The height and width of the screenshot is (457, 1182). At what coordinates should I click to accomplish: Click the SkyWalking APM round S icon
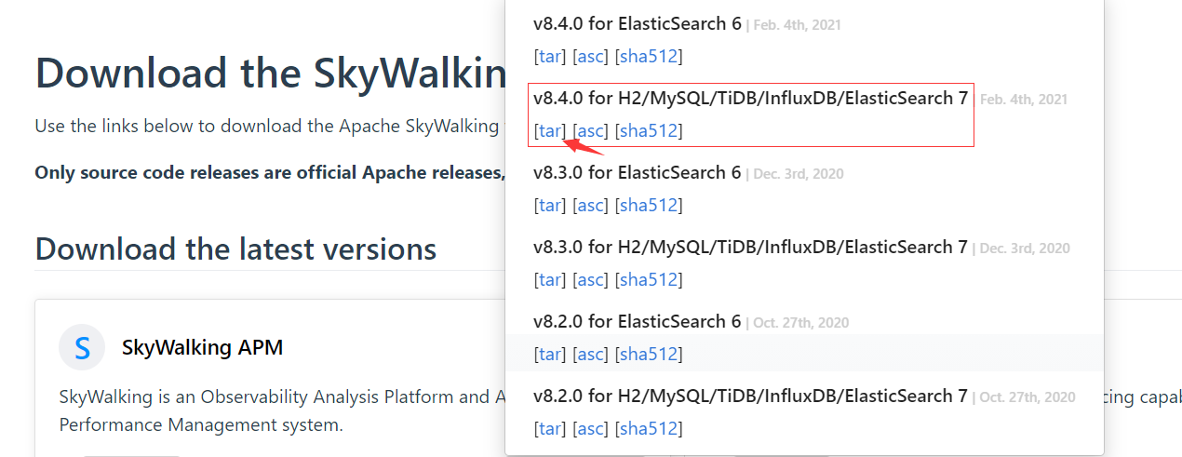point(82,348)
